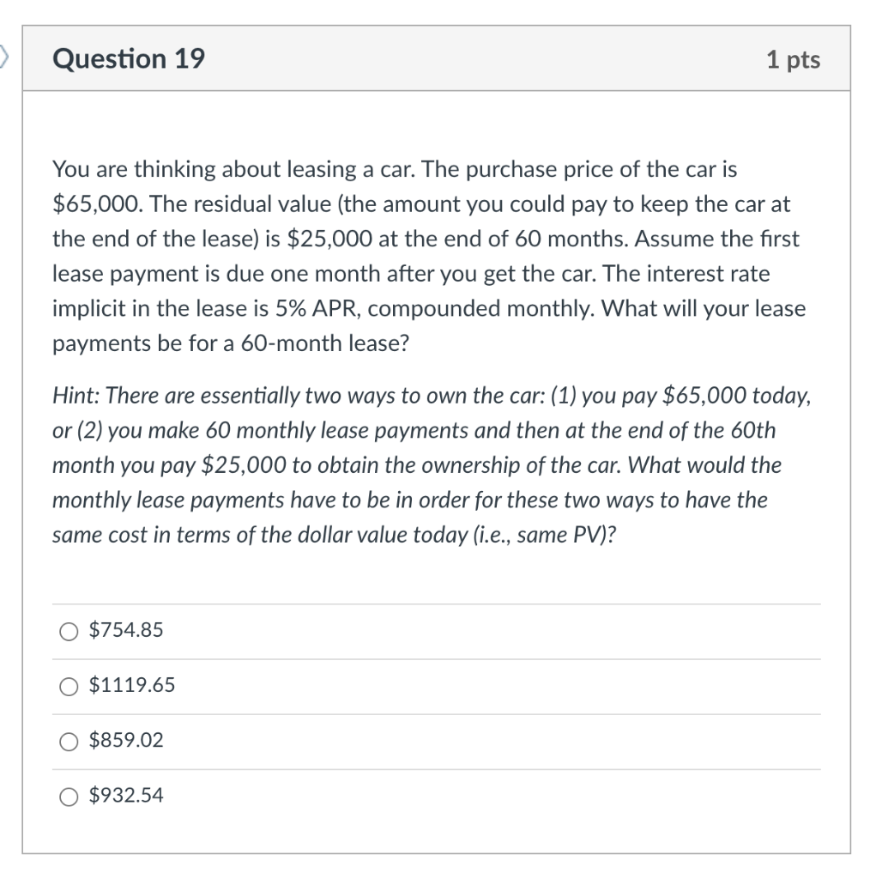Click the answer choice text $1119.65
The height and width of the screenshot is (879, 876).
pyautogui.click(x=130, y=686)
